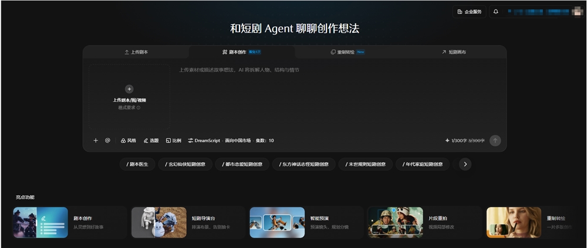Click the send arrow button
Image resolution: width=587 pixels, height=248 pixels.
[495, 140]
